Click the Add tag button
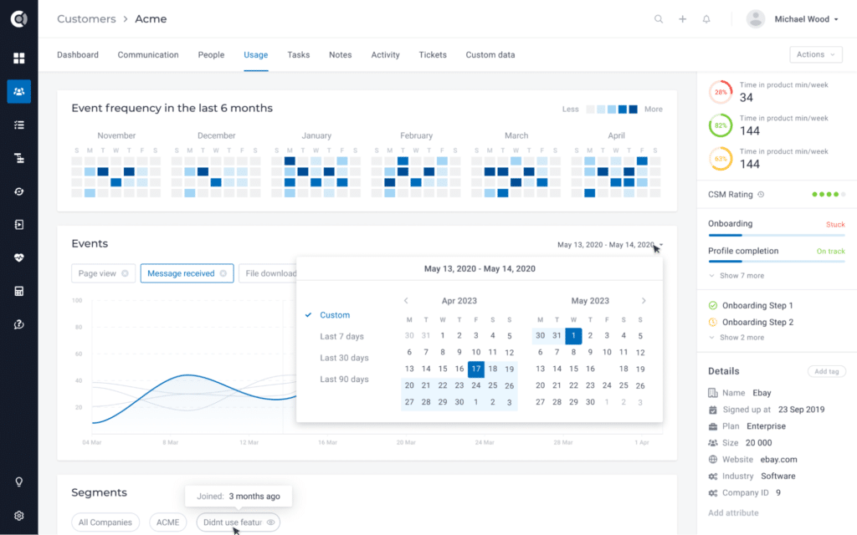The image size is (857, 535). click(826, 371)
